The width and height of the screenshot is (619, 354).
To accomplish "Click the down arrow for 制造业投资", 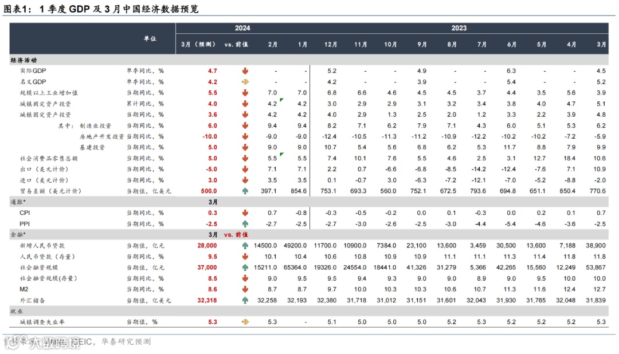I will coord(245,125).
